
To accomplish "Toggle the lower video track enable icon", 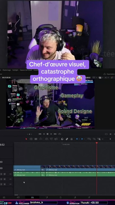I will pos(1,168).
